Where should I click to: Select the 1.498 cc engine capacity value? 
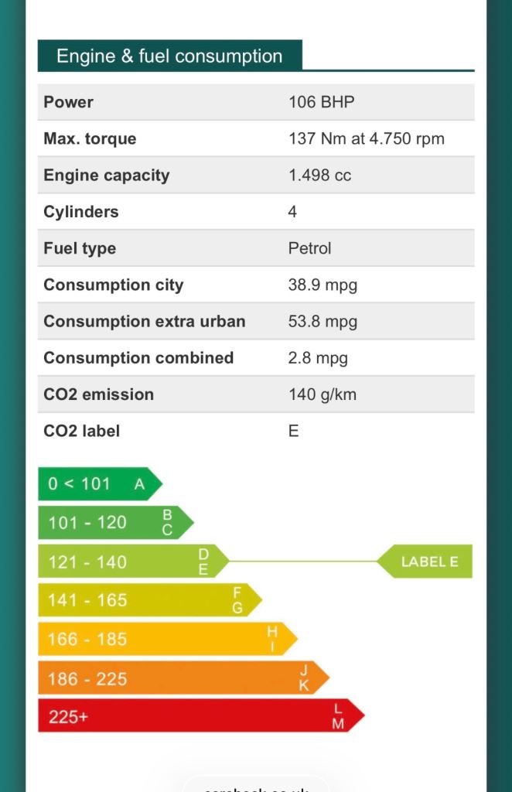(319, 176)
